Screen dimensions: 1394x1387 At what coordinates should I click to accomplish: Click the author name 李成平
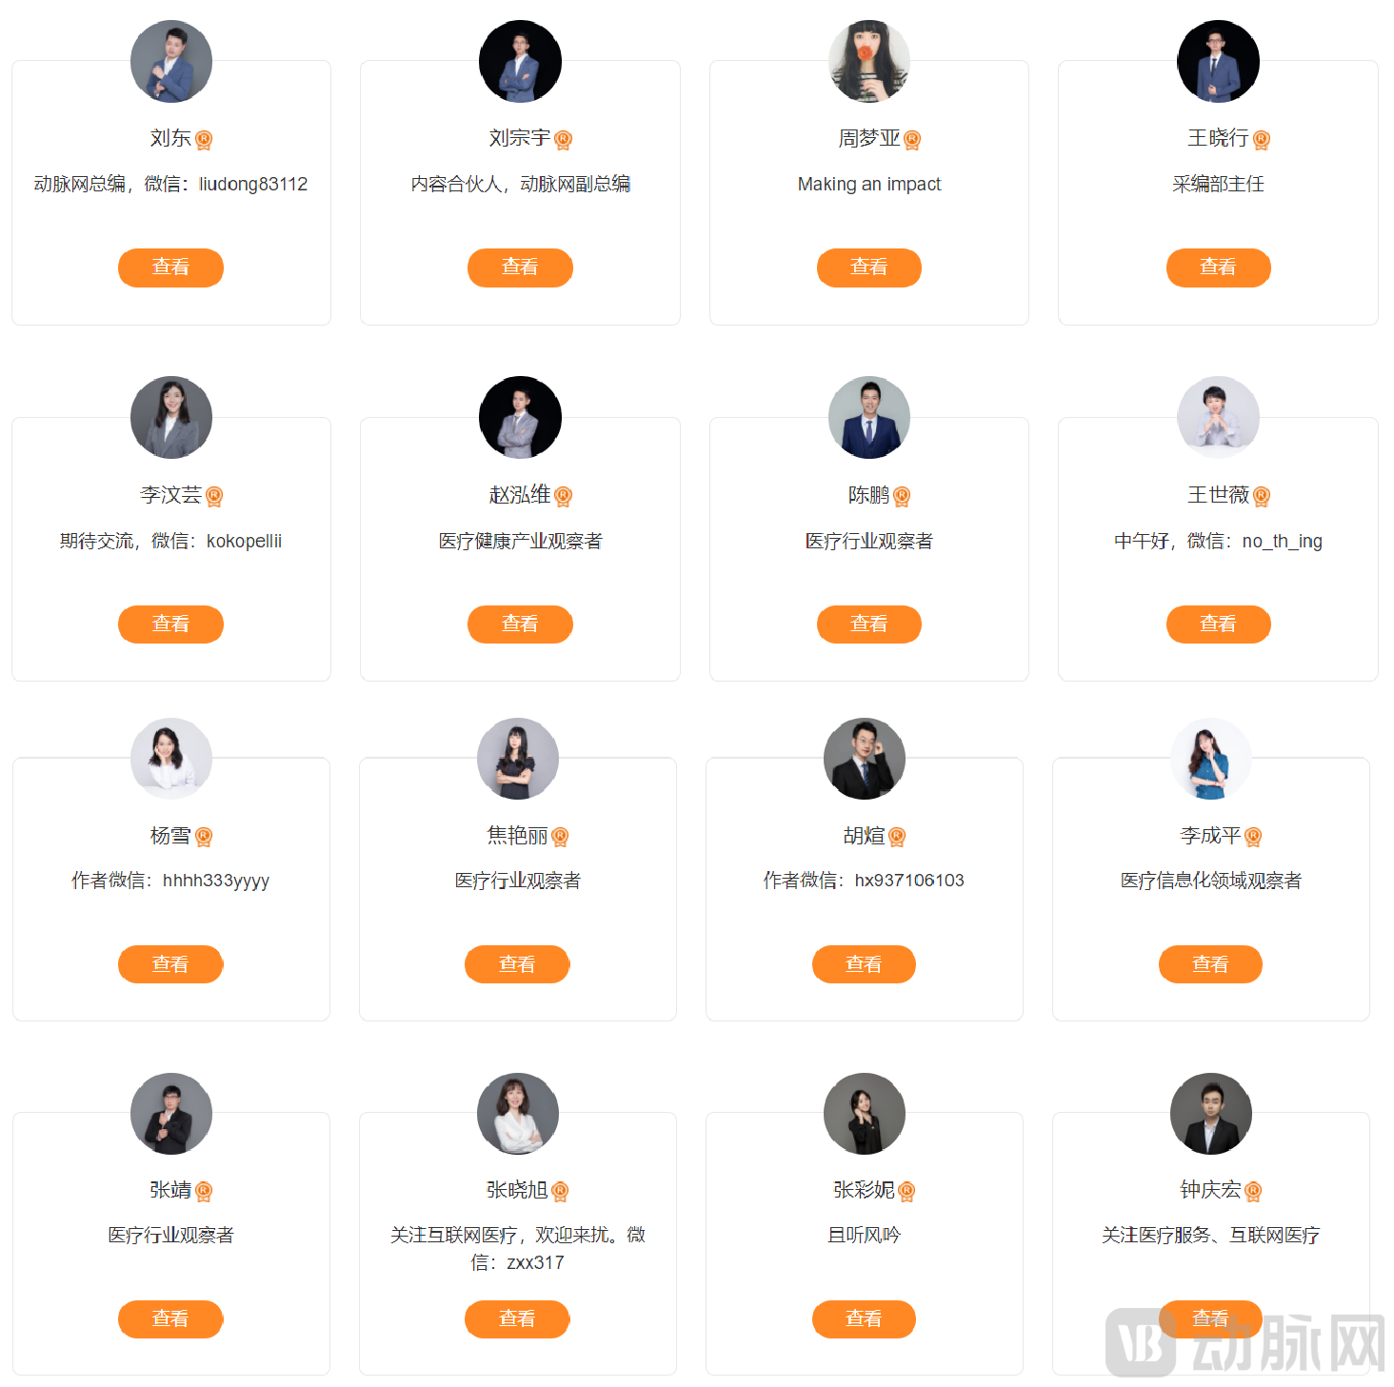tap(1210, 836)
